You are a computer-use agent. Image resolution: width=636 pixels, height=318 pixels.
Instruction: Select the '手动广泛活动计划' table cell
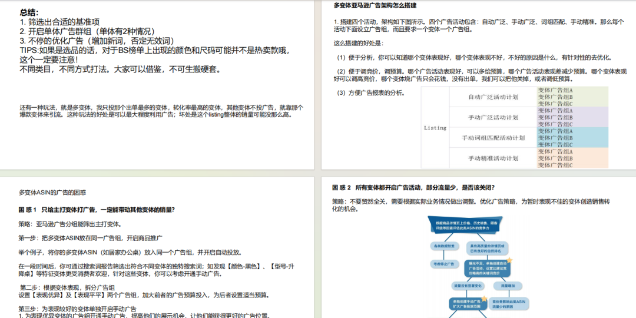493,118
